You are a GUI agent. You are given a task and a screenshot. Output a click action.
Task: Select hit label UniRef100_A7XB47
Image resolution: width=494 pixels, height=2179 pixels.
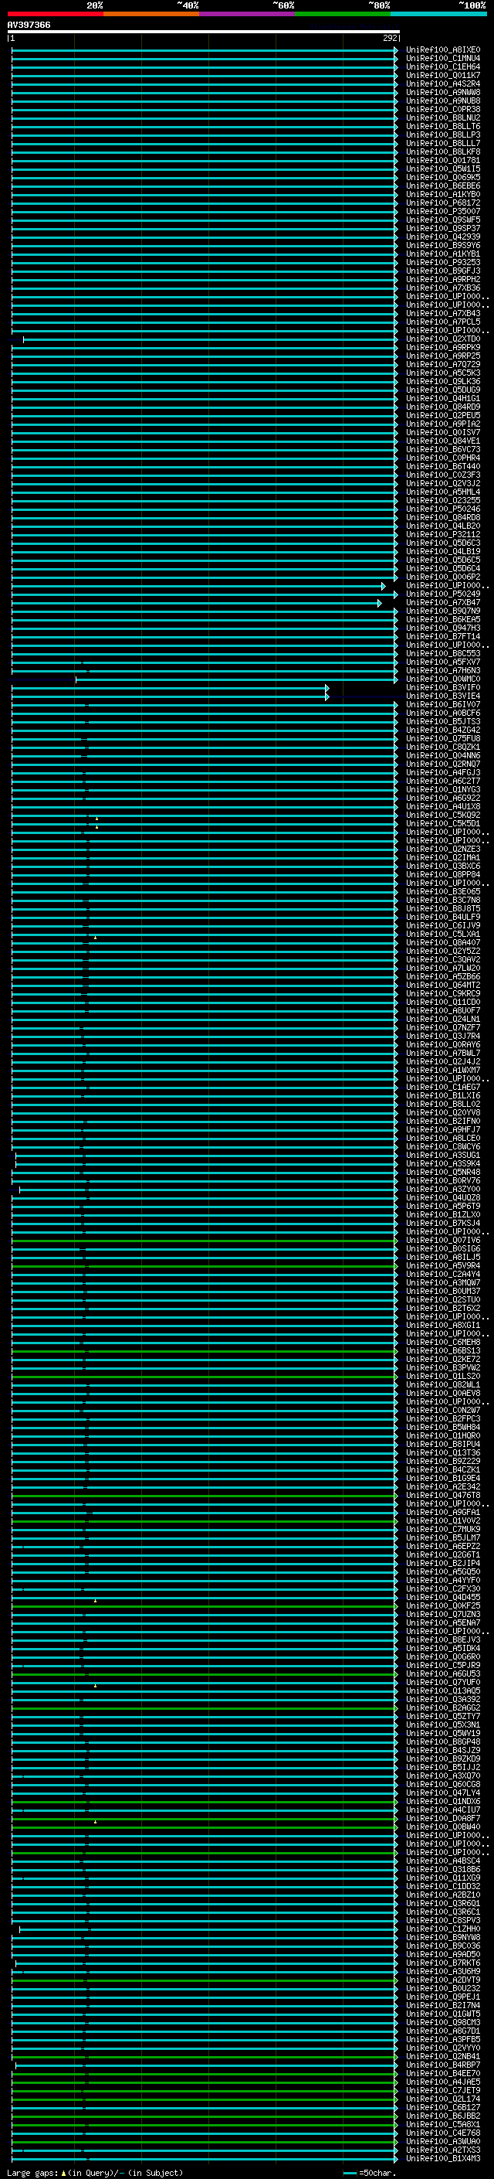click(442, 603)
